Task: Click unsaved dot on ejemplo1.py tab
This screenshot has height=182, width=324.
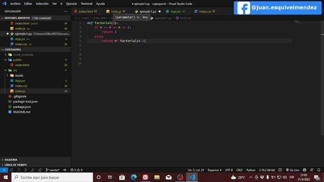Action: click(x=159, y=11)
